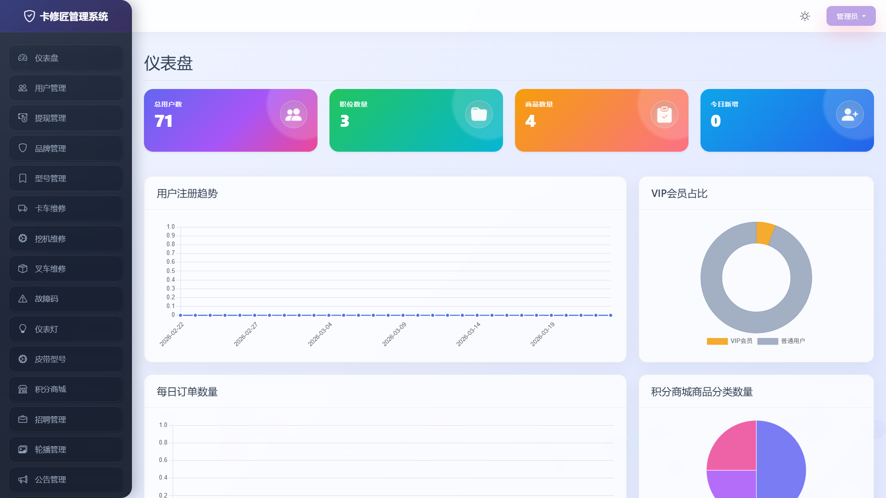
Task: Click the 总用户数 users icon
Action: (293, 114)
